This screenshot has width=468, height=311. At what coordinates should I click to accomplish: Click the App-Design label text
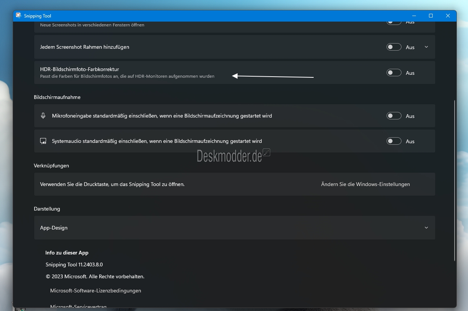click(54, 228)
